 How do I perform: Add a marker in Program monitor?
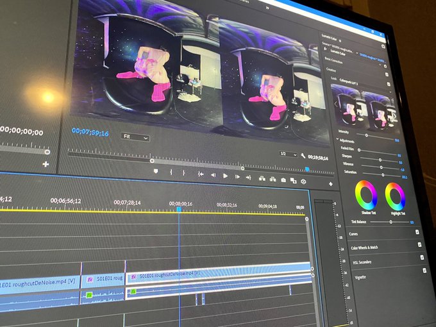156,171
